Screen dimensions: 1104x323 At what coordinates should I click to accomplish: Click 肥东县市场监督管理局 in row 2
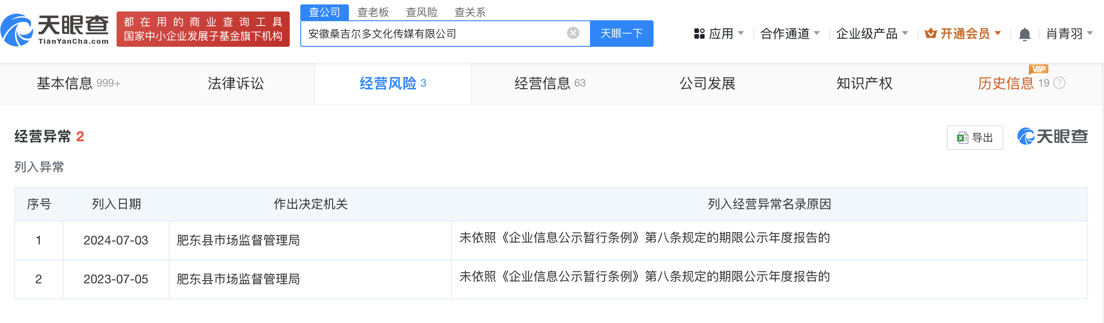[238, 279]
